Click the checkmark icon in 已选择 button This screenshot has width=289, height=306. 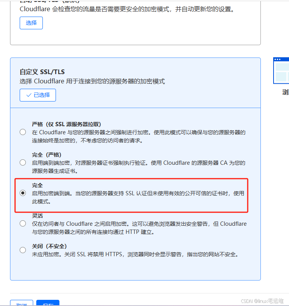click(x=29, y=95)
